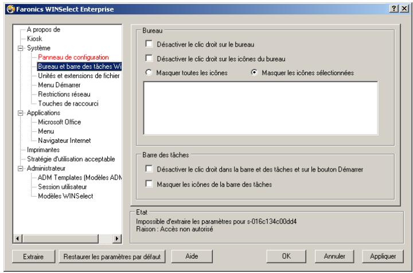Image resolution: width=413 pixels, height=273 pixels.
Task: Open Microsoft Office settings
Action: pyautogui.click(x=60, y=122)
